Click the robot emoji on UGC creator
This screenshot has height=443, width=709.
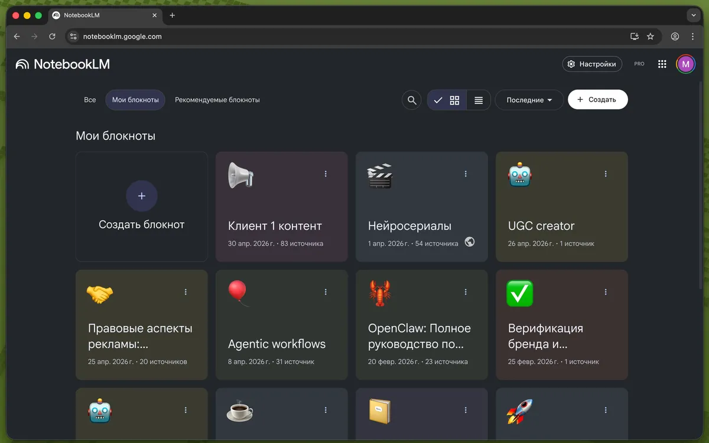[520, 175]
